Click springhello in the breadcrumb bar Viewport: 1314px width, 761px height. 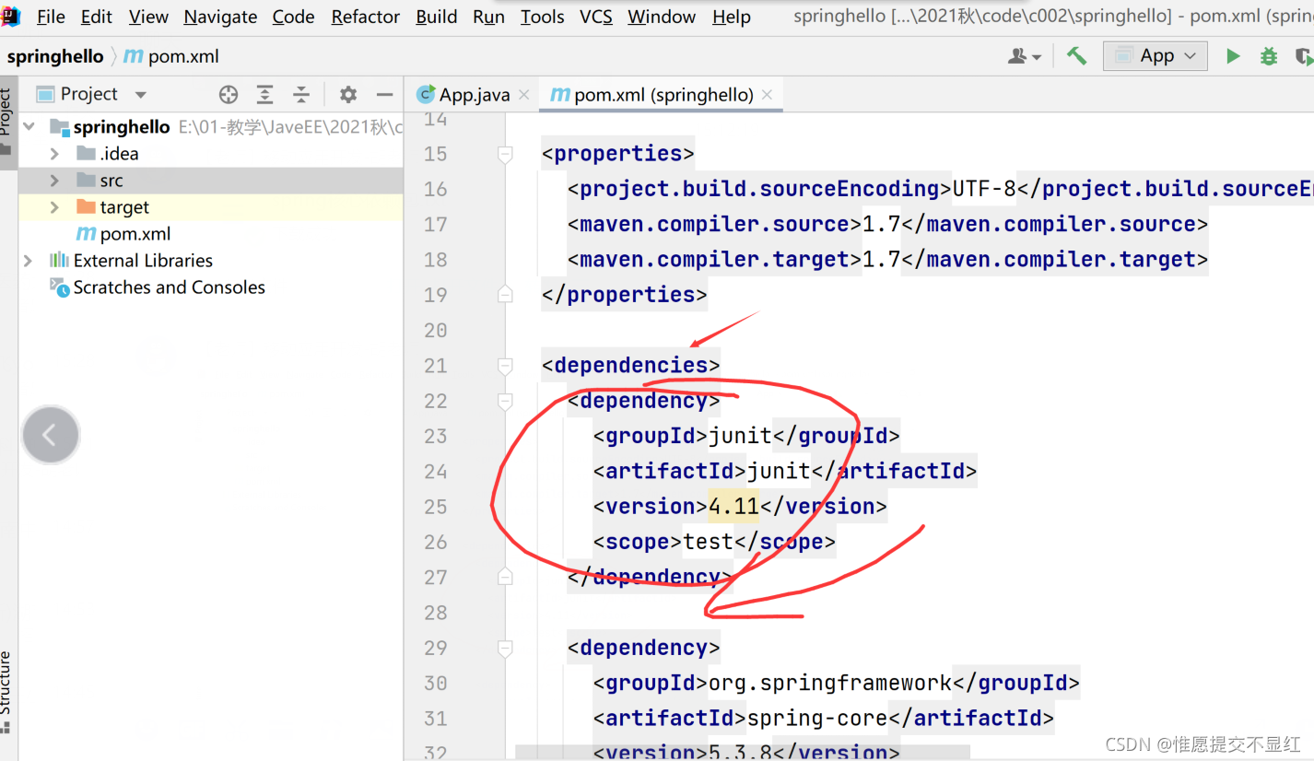(55, 56)
